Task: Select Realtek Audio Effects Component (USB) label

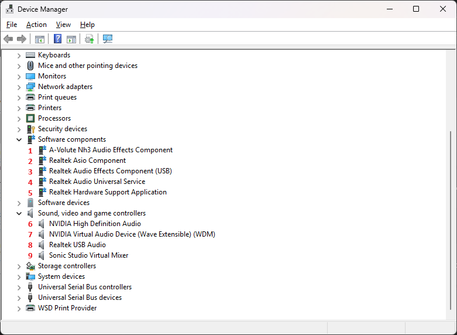Action: coord(111,170)
